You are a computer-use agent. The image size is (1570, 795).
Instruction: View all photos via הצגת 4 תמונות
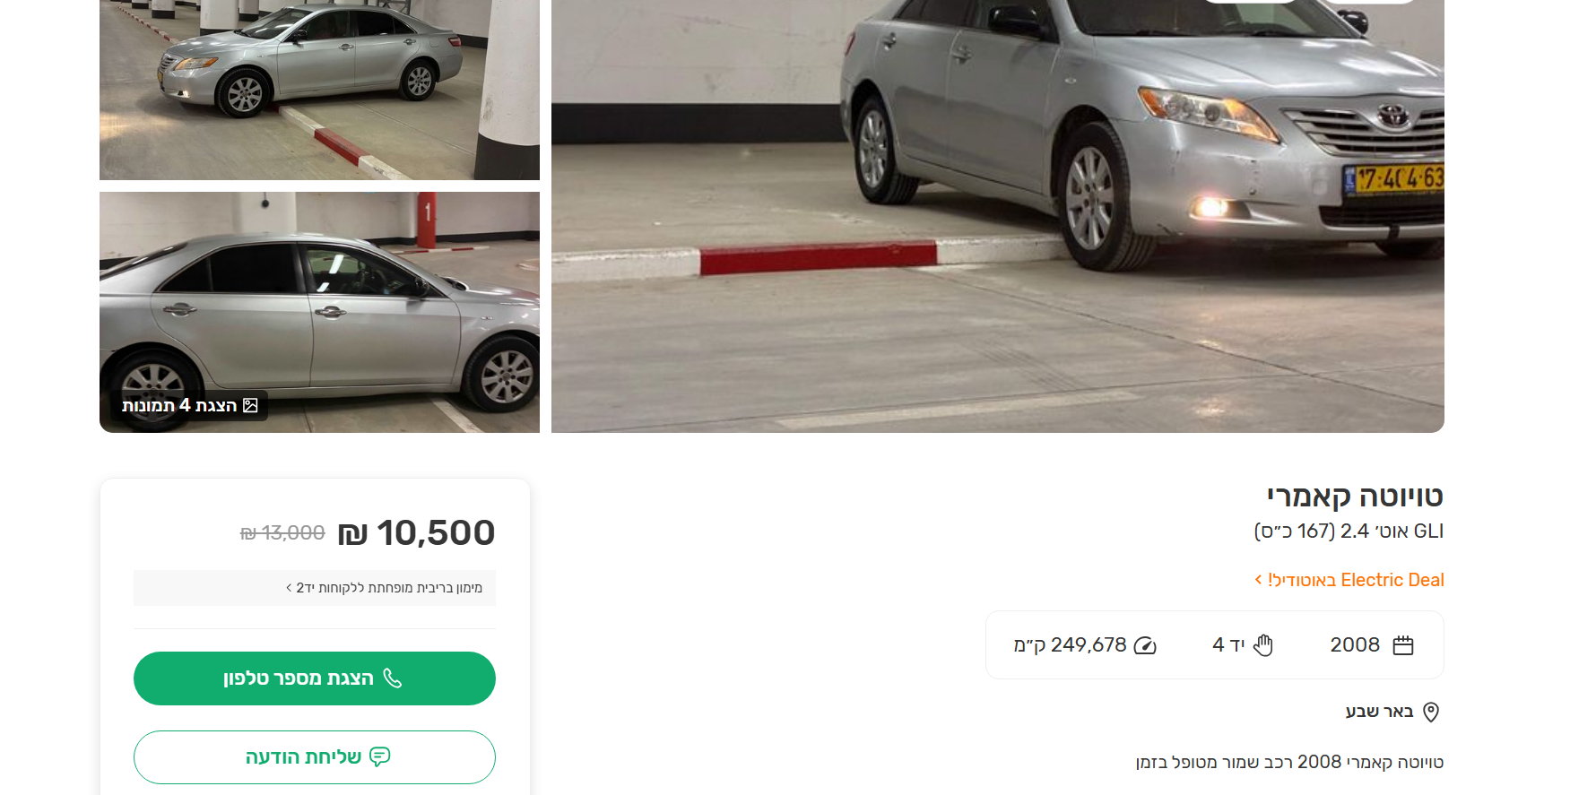[189, 405]
